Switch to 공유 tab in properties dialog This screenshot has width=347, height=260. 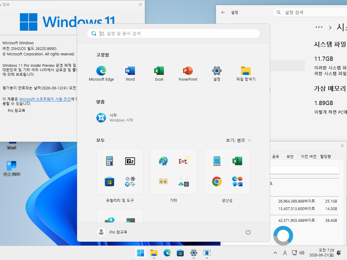coord(276,156)
